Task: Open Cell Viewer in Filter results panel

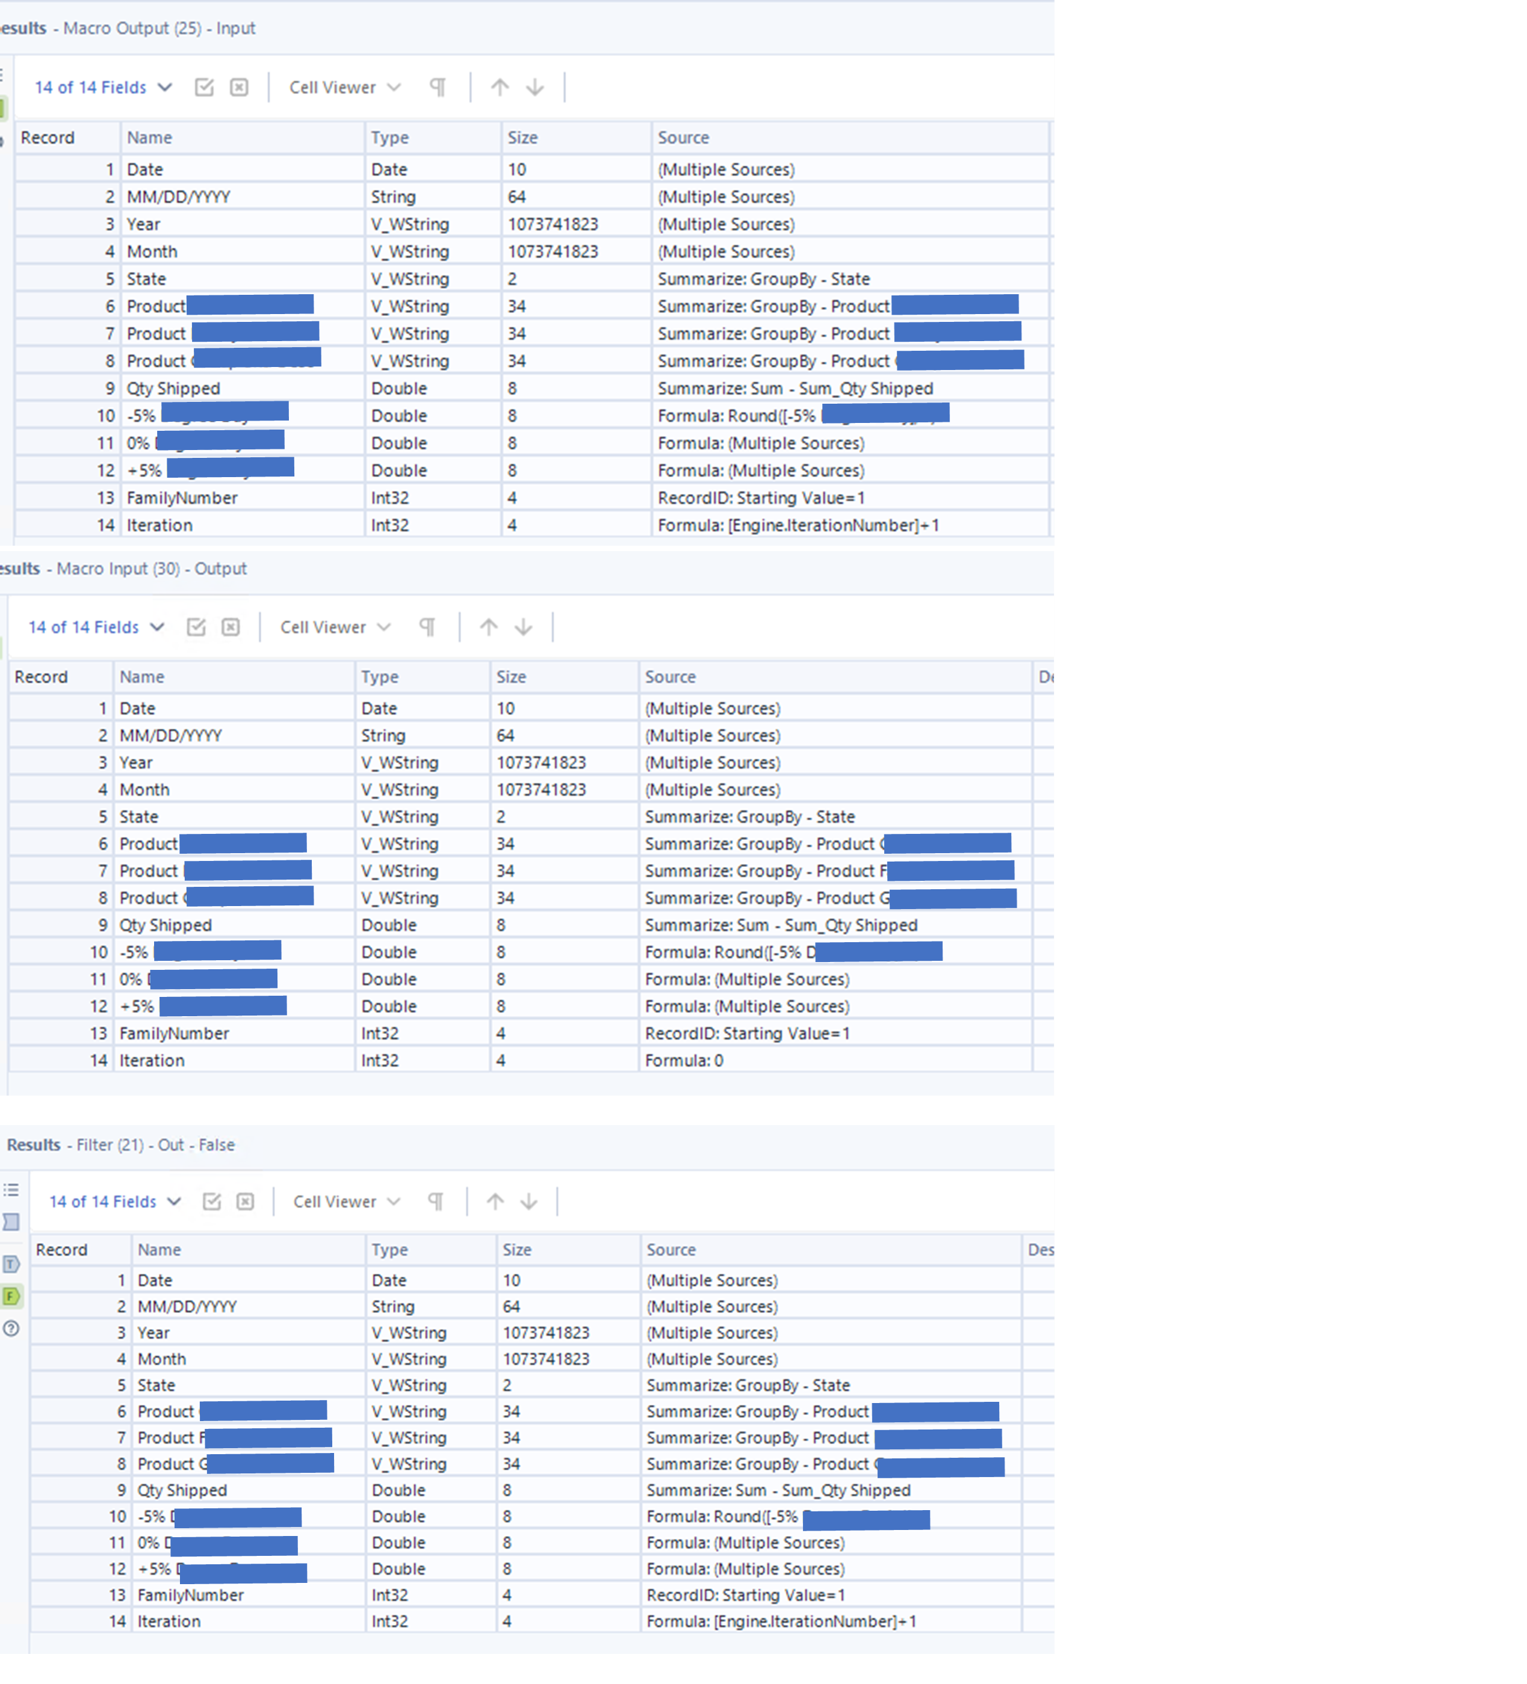Action: [346, 1201]
